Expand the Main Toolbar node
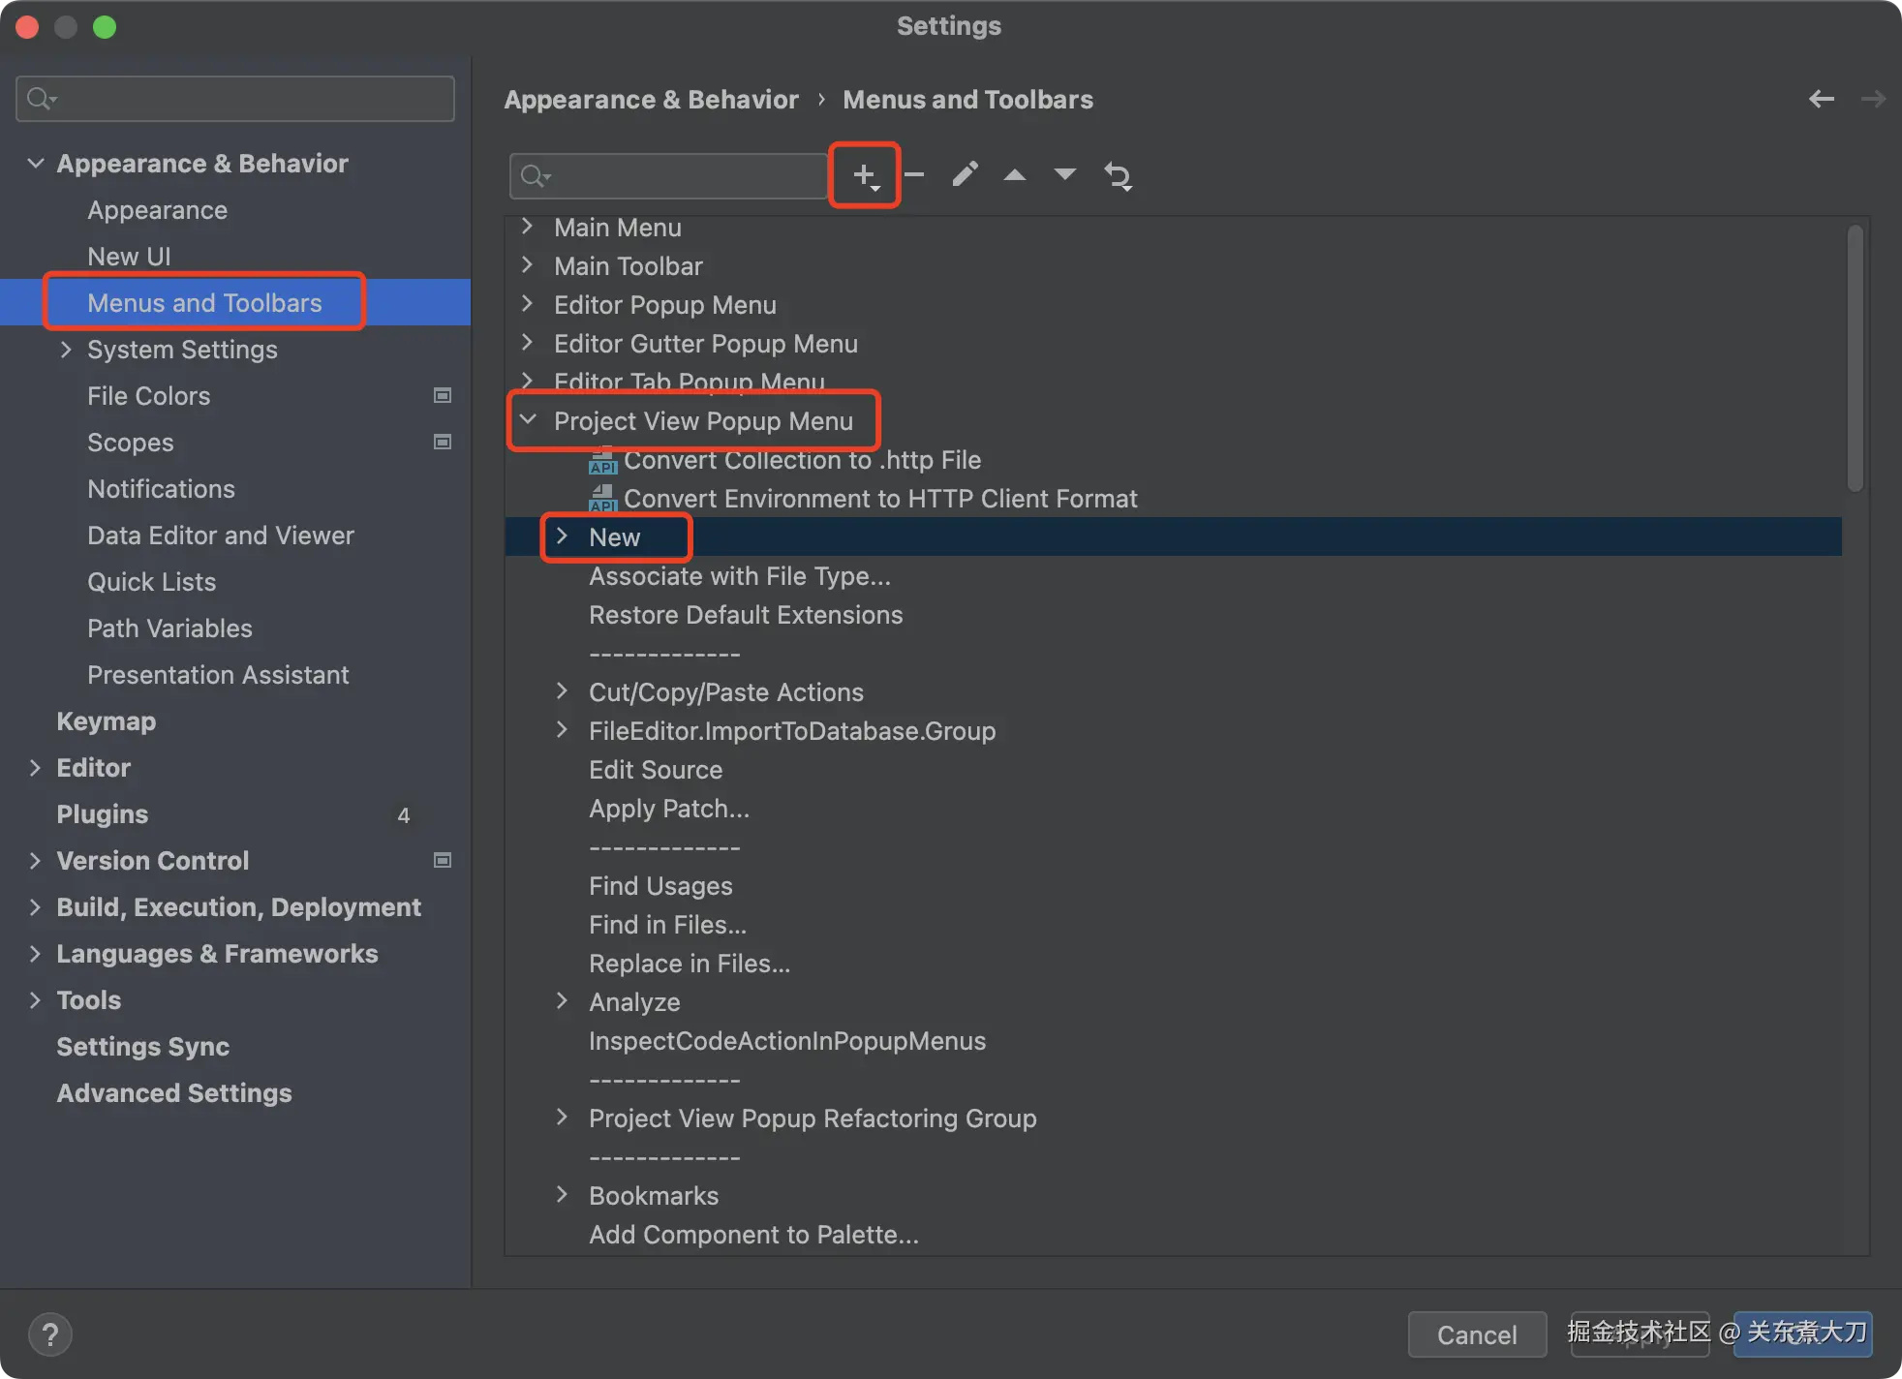This screenshot has height=1379, width=1902. [528, 265]
